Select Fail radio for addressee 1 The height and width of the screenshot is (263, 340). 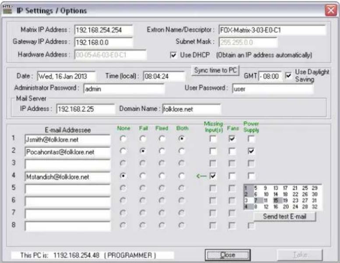click(x=142, y=138)
